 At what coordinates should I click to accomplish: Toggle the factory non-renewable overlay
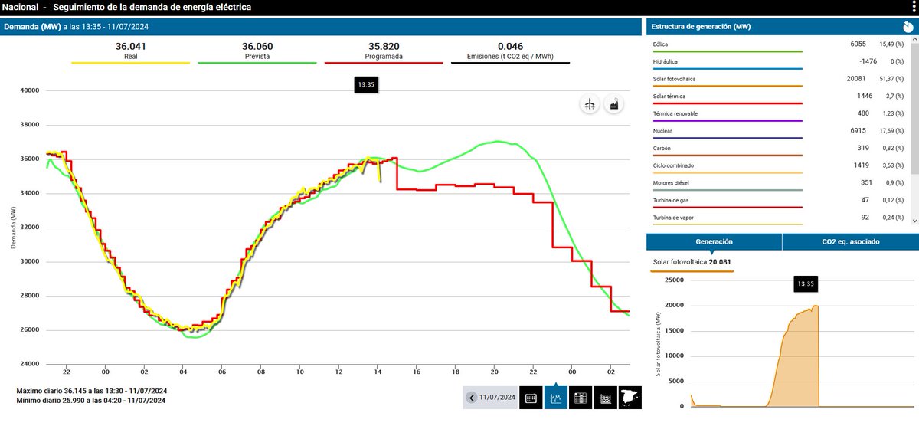click(x=613, y=105)
